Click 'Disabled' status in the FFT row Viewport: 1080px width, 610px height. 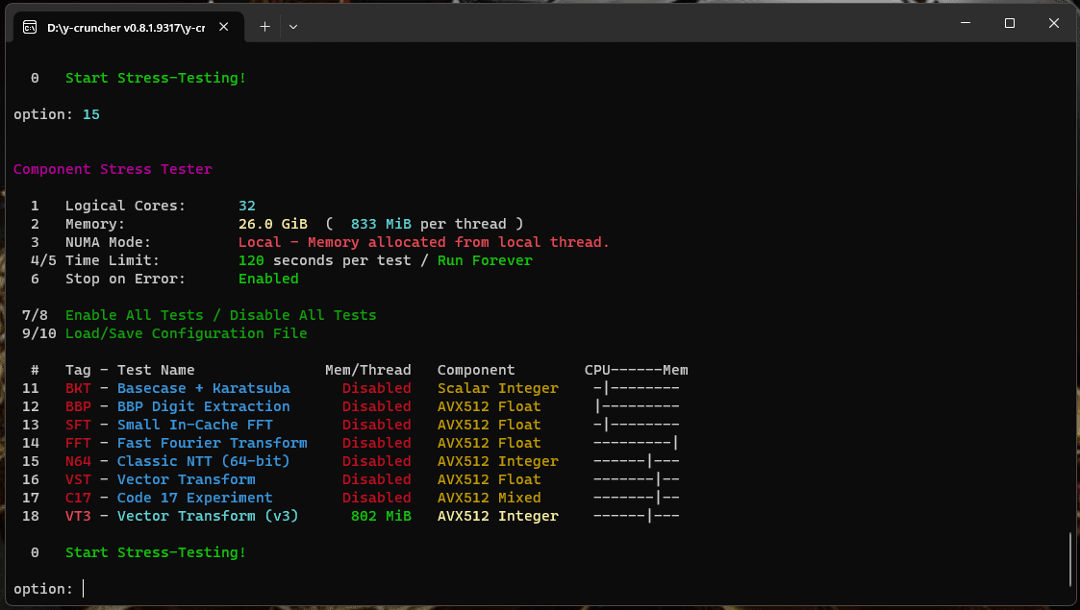(x=377, y=443)
